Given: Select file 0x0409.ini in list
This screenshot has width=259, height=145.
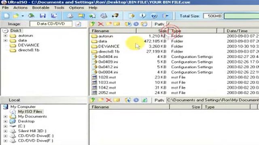Looking at the screenshot, I should (108, 62).
